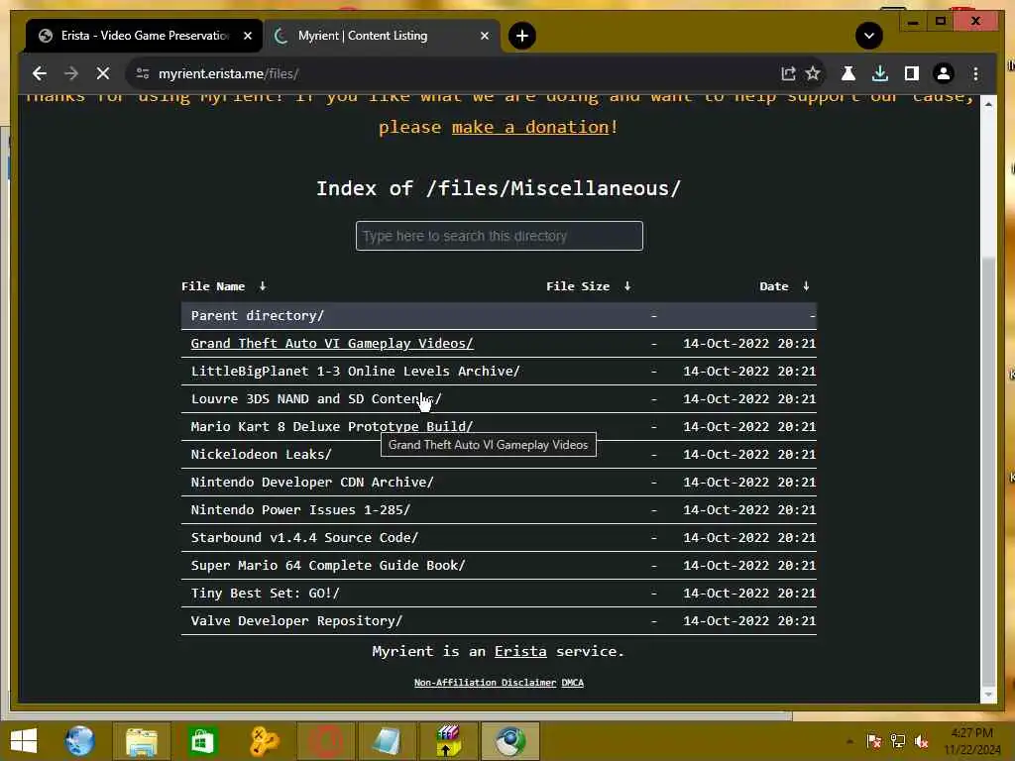The height and width of the screenshot is (761, 1015).
Task: Open Tiny Best Set: GO! folder
Action: (265, 595)
